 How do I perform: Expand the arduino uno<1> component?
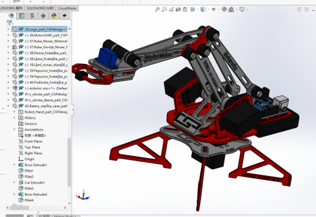(x=8, y=88)
